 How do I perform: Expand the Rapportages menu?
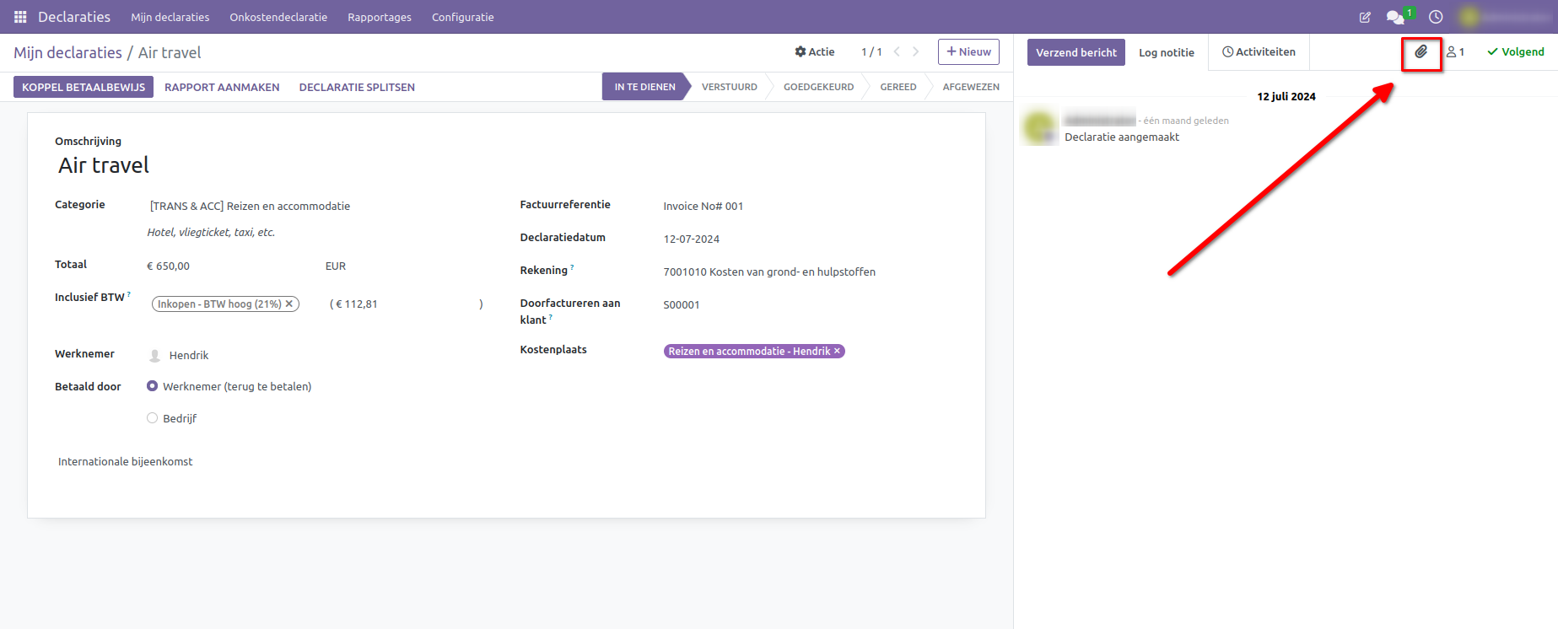click(x=379, y=17)
